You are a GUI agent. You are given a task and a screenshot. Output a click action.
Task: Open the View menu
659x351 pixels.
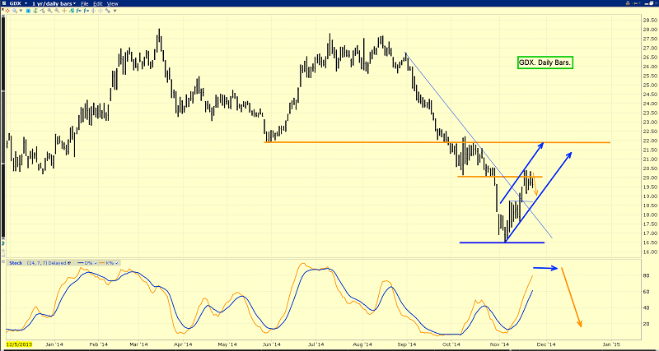(x=112, y=3)
